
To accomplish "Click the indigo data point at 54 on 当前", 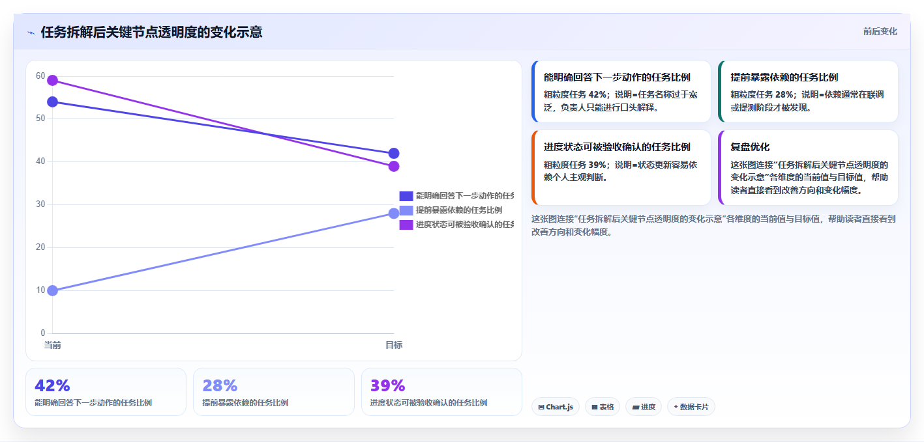I will click(x=53, y=102).
